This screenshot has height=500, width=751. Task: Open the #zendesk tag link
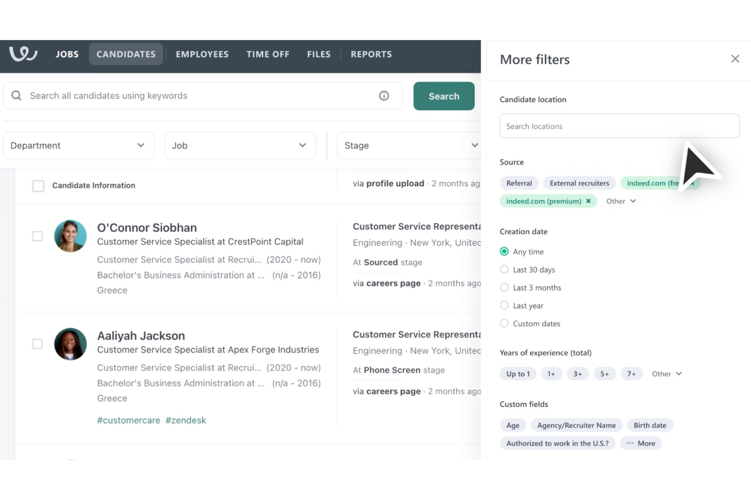click(186, 420)
